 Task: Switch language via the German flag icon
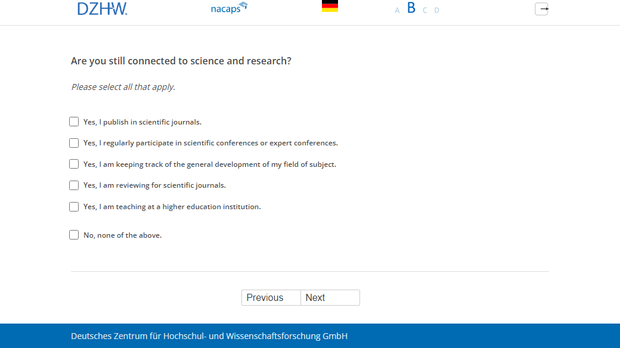tap(330, 7)
